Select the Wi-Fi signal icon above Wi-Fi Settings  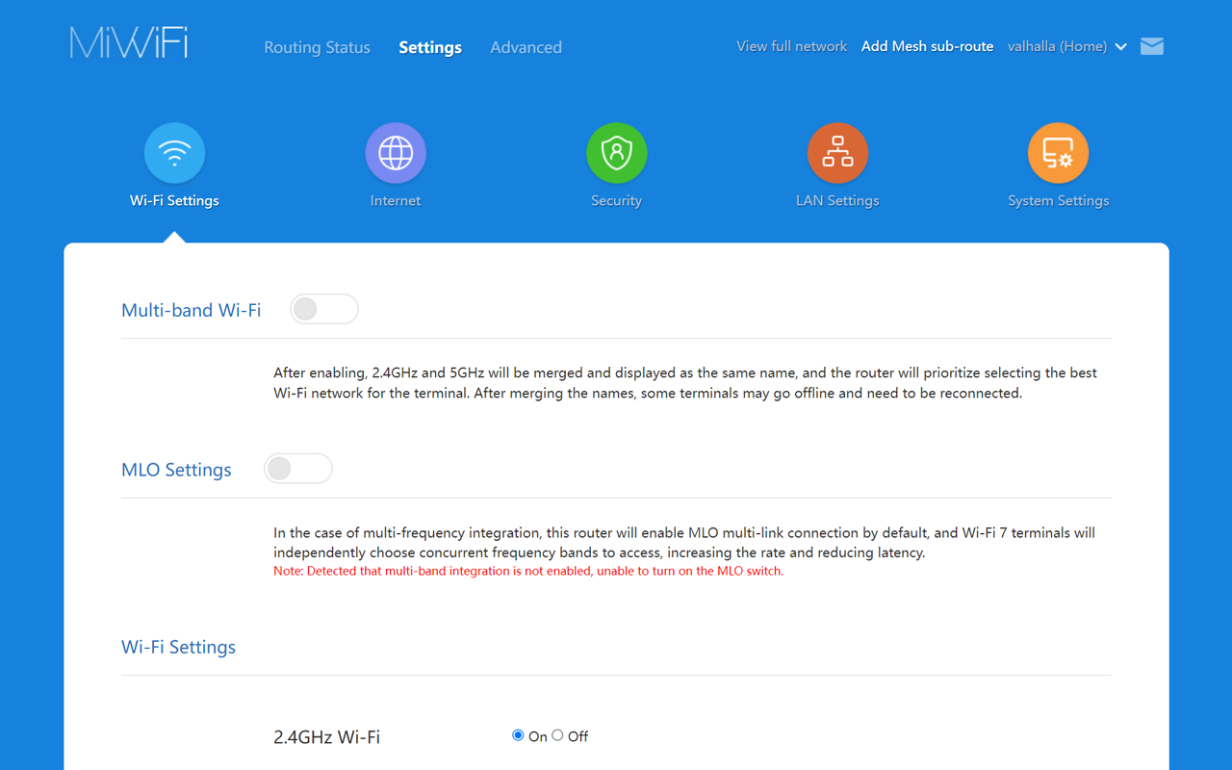point(174,152)
